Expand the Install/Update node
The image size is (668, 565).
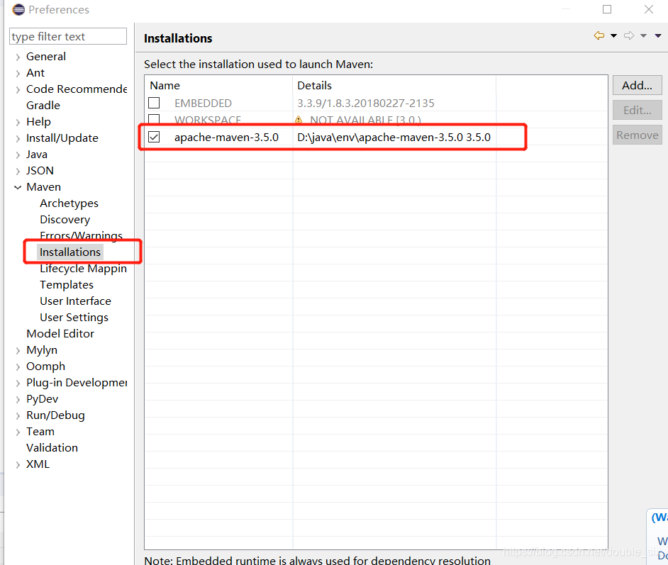pyautogui.click(x=18, y=138)
